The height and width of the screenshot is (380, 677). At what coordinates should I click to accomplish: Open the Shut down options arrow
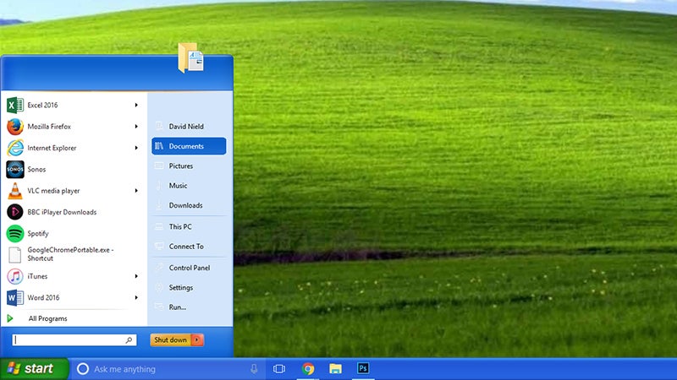[x=197, y=339]
